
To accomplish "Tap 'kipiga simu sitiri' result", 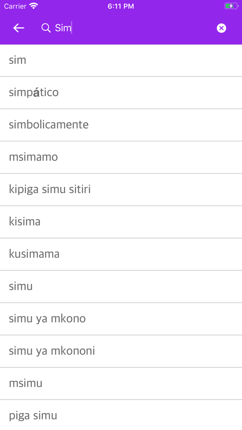I will coord(121,189).
